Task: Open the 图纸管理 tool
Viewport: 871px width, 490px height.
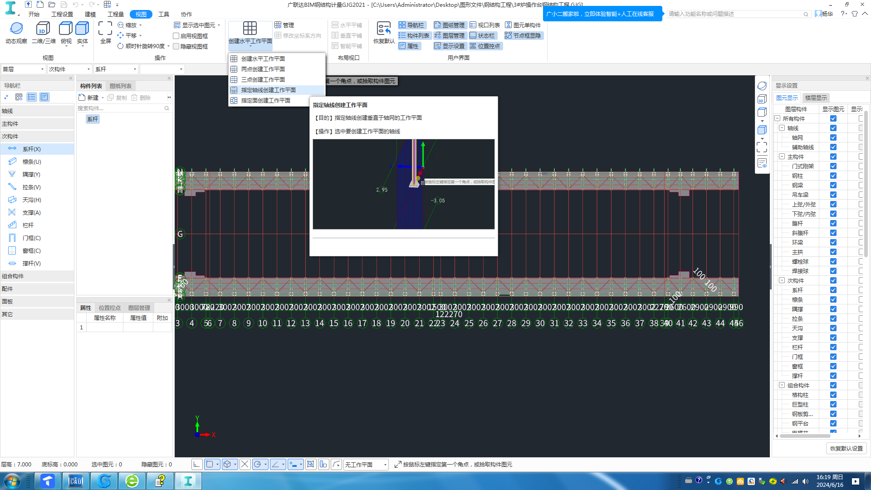Action: tap(449, 25)
